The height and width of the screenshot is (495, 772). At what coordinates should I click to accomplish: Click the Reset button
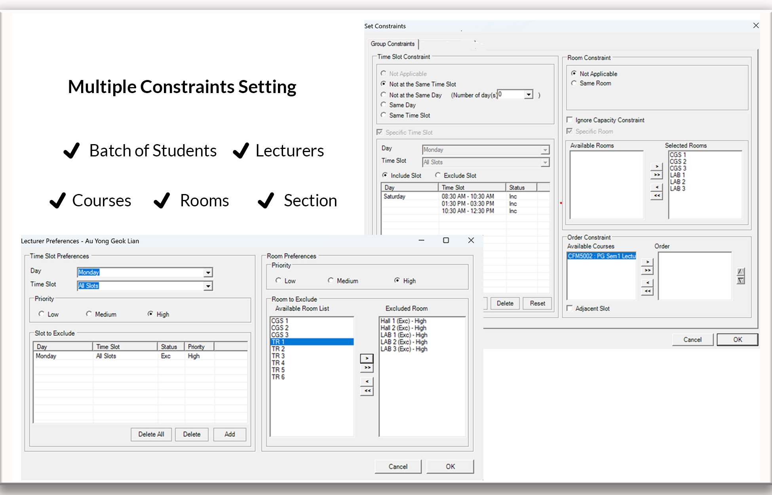(x=537, y=303)
